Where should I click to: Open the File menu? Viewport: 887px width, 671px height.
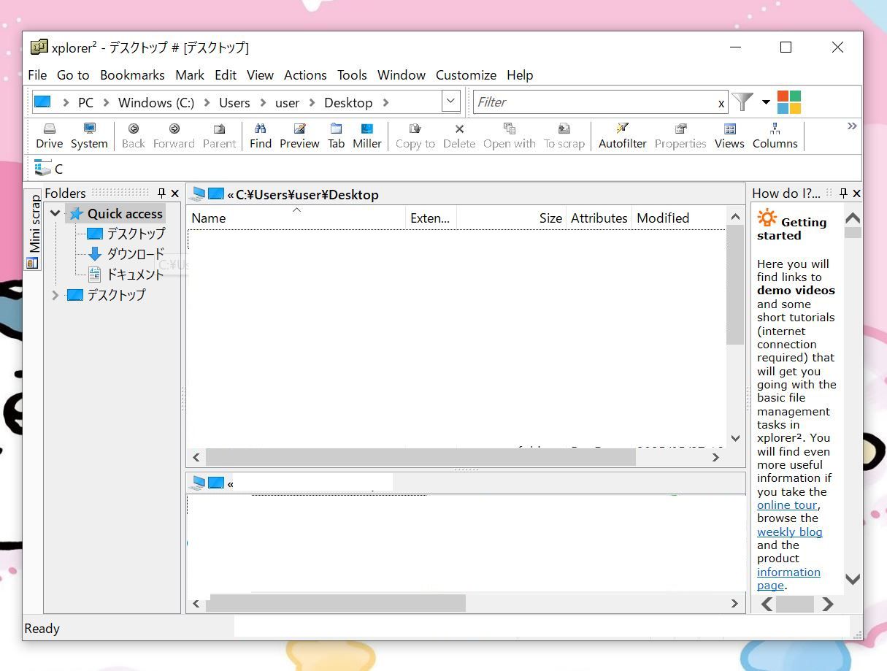tap(37, 75)
